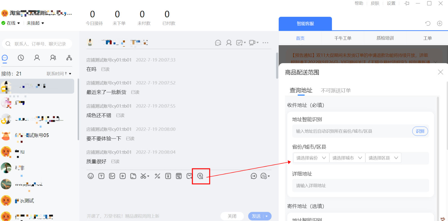Click the send video icon
The image size is (448, 221).
(123, 176)
